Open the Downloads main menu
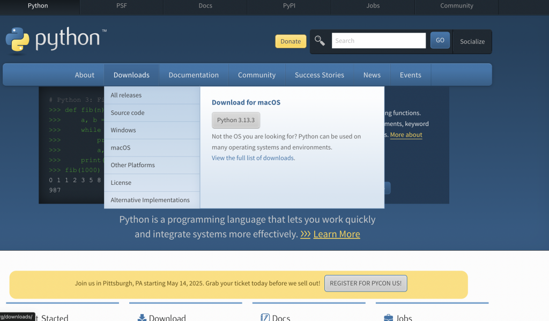Screen dimensions: 549x321 pos(131,75)
